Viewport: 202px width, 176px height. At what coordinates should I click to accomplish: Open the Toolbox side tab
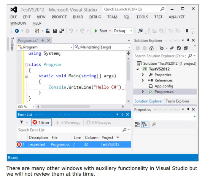pyautogui.click(x=12, y=44)
